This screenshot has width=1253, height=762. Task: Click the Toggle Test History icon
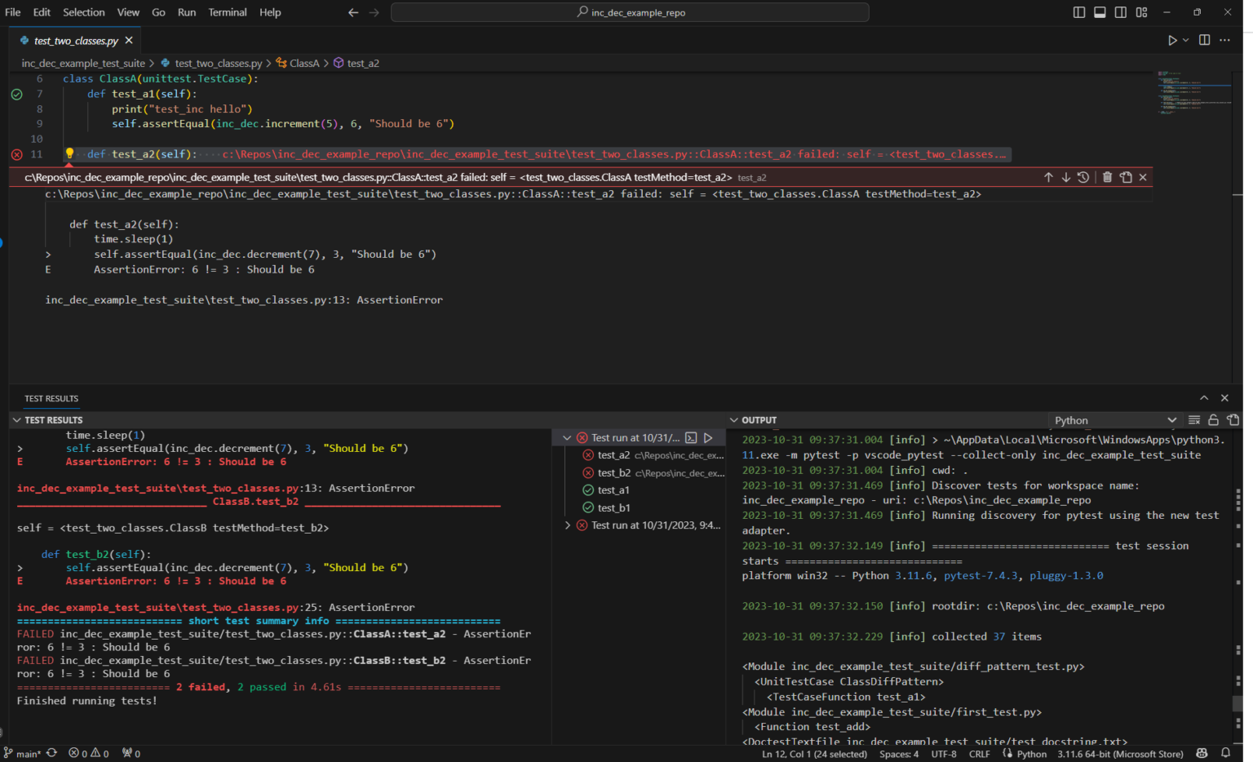pos(1083,177)
